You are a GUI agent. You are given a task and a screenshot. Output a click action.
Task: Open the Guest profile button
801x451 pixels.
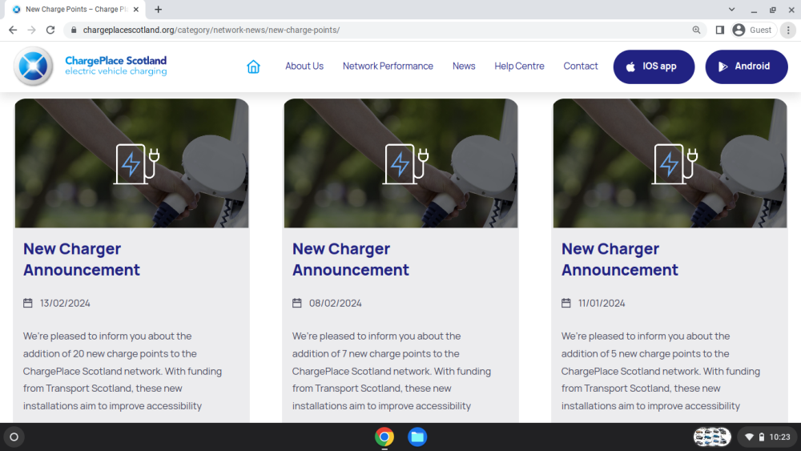(x=752, y=30)
